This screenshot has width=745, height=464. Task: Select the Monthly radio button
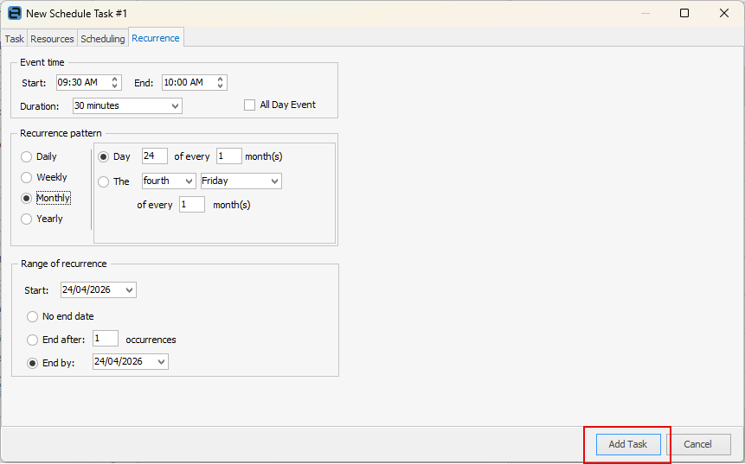pyautogui.click(x=27, y=199)
